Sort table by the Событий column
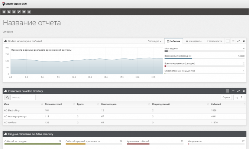The width and height of the screenshot is (249, 149). tap(228, 104)
